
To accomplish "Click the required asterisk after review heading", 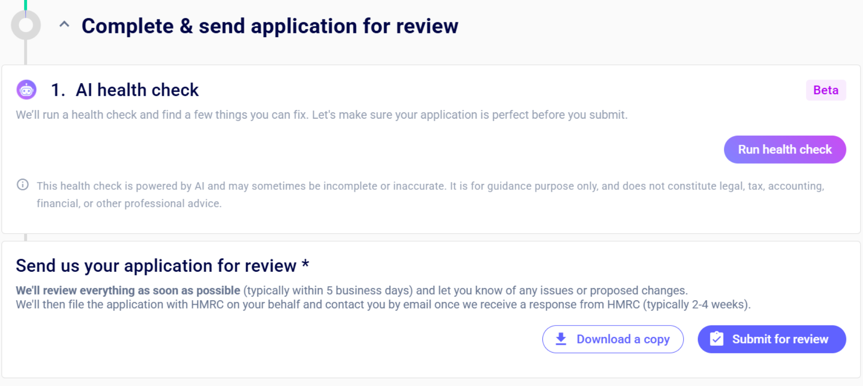I will coord(305,264).
